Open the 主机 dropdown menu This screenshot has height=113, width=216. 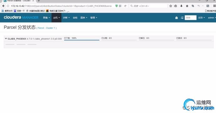click(x=56, y=18)
